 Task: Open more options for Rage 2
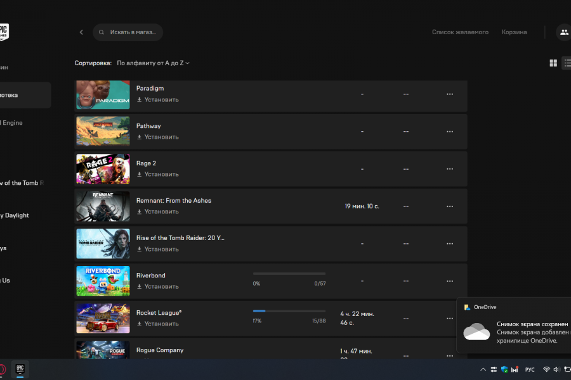click(x=450, y=169)
